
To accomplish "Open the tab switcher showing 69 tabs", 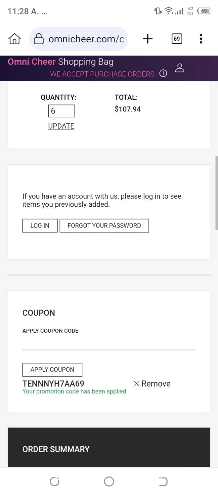I will click(177, 39).
